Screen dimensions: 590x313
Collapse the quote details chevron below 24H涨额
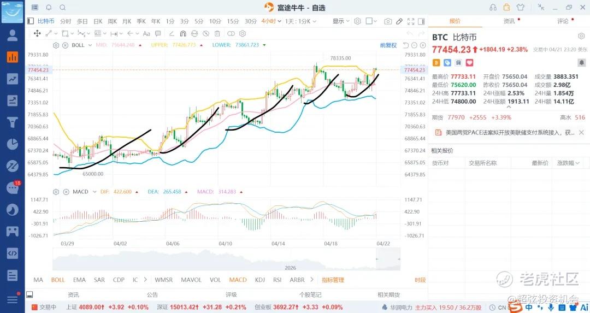point(509,107)
